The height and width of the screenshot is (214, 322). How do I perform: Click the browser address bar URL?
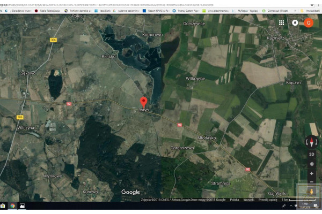(107, 5)
